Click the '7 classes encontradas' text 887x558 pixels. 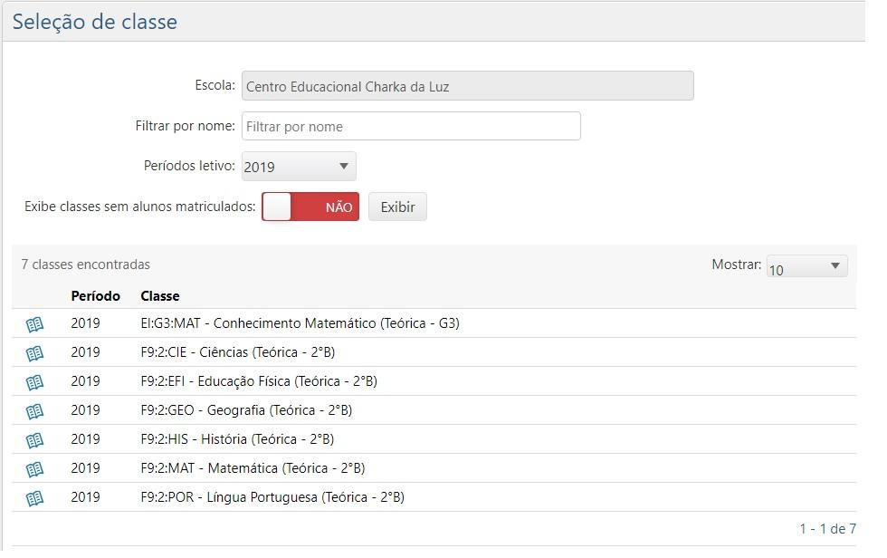click(85, 265)
